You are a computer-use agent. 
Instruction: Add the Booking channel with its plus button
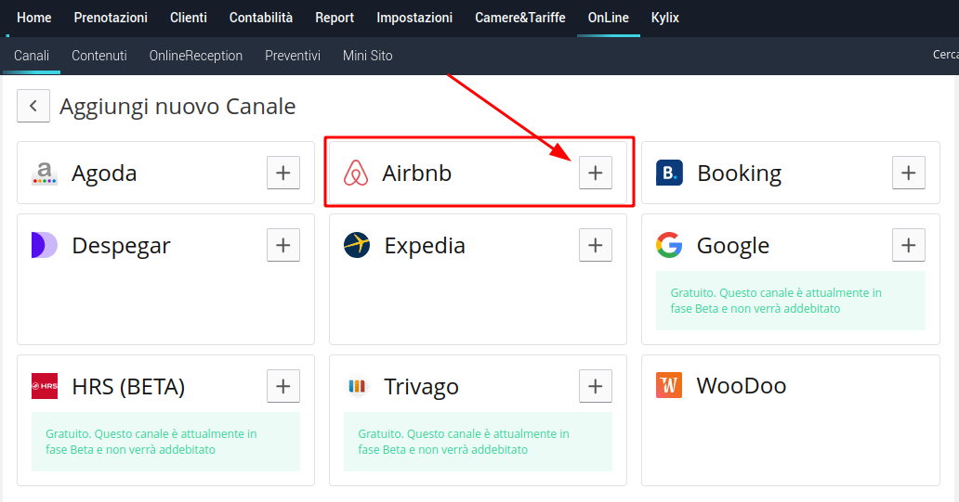(x=908, y=173)
